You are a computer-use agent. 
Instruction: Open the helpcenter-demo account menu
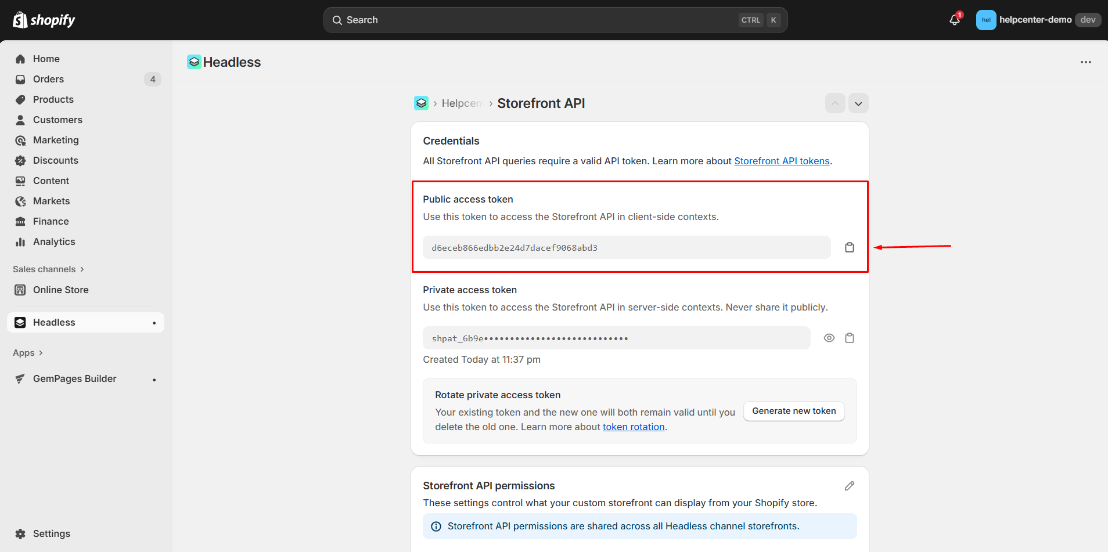pos(1038,20)
